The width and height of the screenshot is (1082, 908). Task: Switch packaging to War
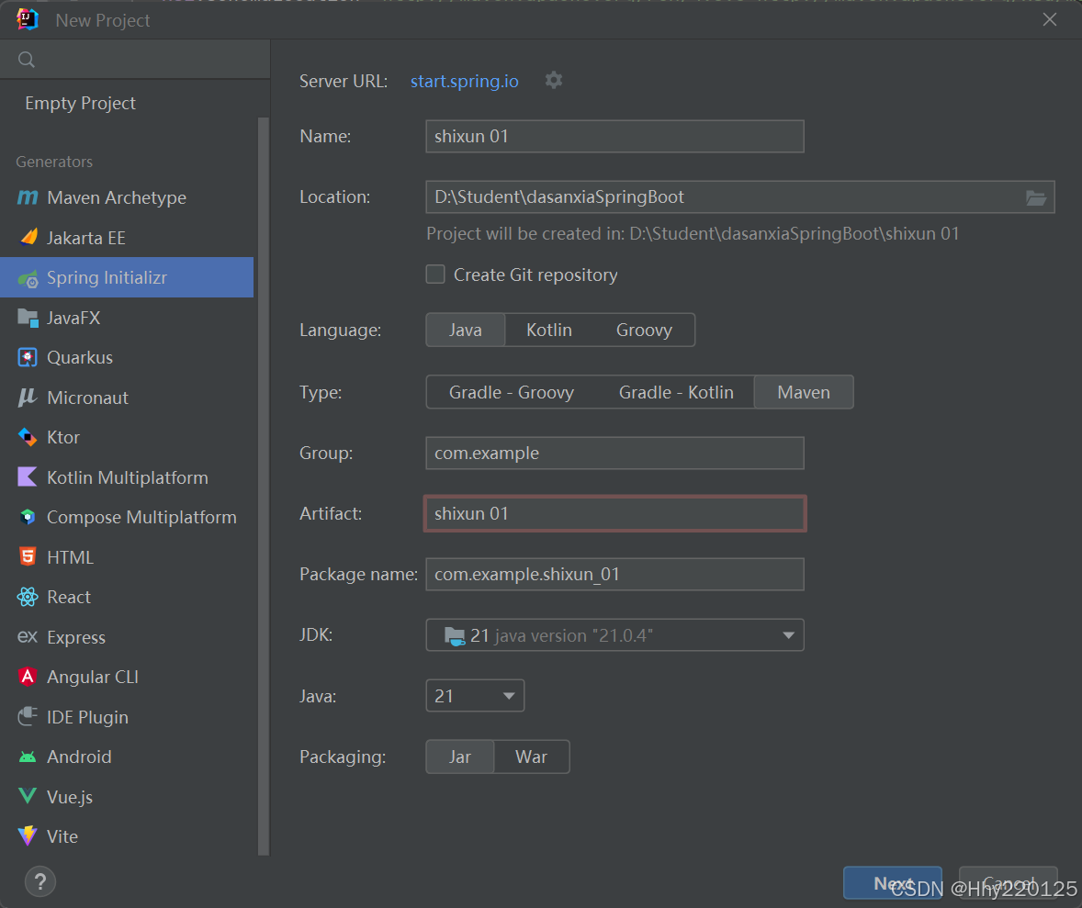(531, 756)
